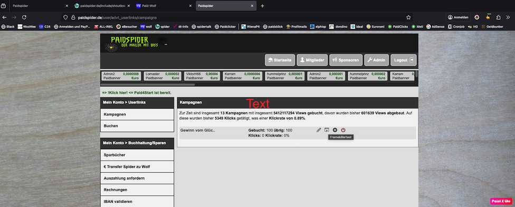Open the dt-info bookmark
Screen dimensions: 515x207
[x=180, y=26]
